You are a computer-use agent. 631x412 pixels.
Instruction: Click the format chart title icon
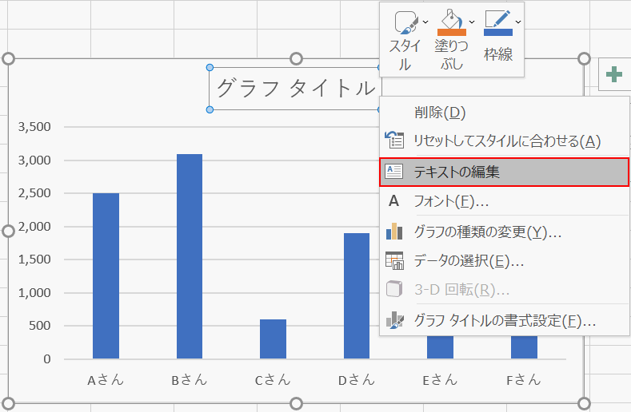click(x=394, y=320)
